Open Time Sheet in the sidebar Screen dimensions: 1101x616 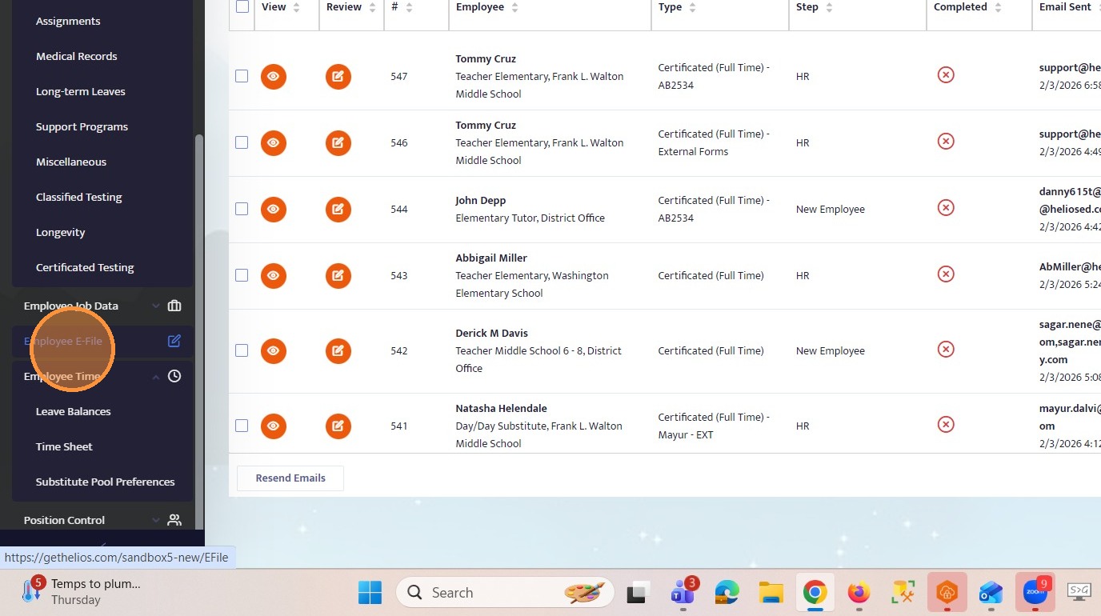coord(64,446)
